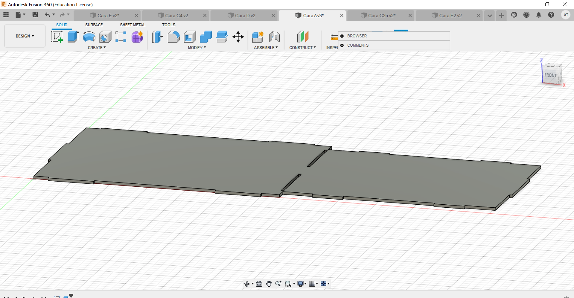Open the Job Status clock icon

[x=526, y=15]
